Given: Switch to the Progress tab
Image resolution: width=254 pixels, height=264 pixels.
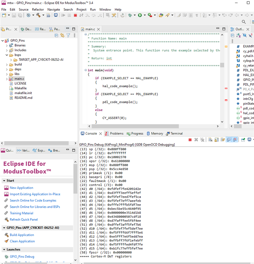Looking at the screenshot, I should (135, 133).
